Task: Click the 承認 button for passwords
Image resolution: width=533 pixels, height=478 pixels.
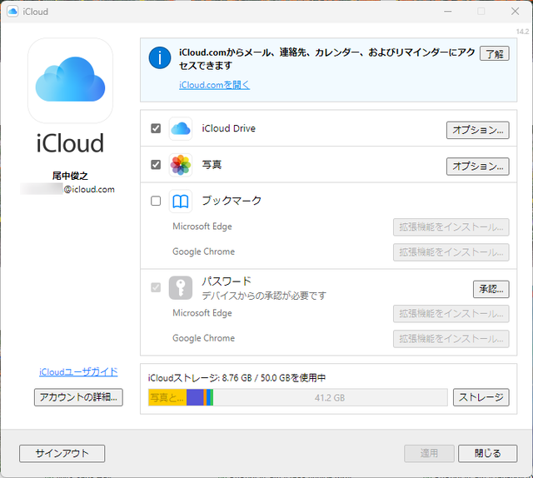Action: click(x=491, y=289)
